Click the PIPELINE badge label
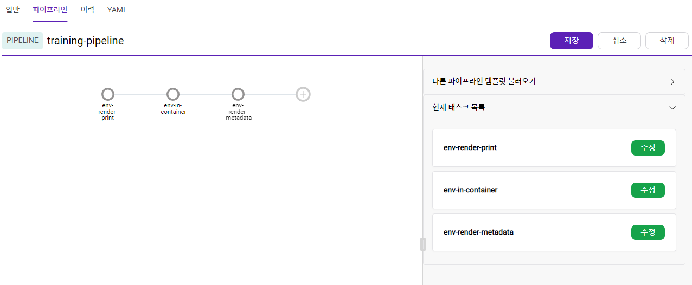 pos(22,41)
